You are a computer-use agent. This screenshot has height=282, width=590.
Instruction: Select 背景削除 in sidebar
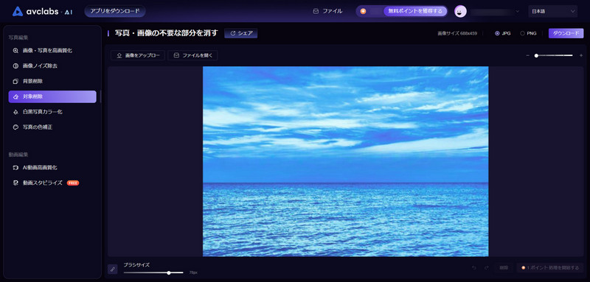tap(52, 81)
